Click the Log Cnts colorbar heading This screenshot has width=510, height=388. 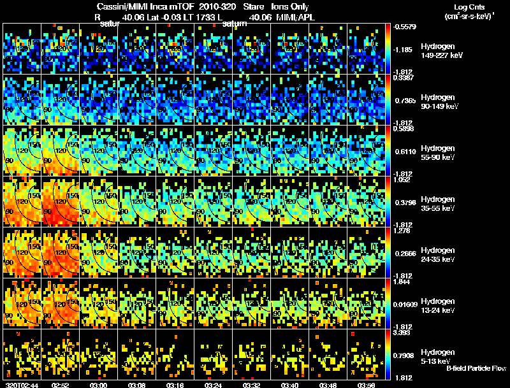(469, 7)
